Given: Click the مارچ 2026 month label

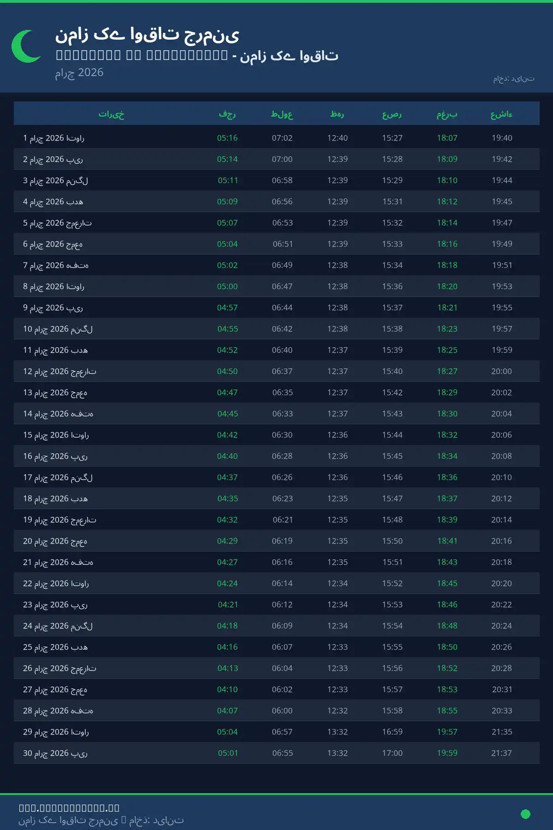Looking at the screenshot, I should 79,72.
